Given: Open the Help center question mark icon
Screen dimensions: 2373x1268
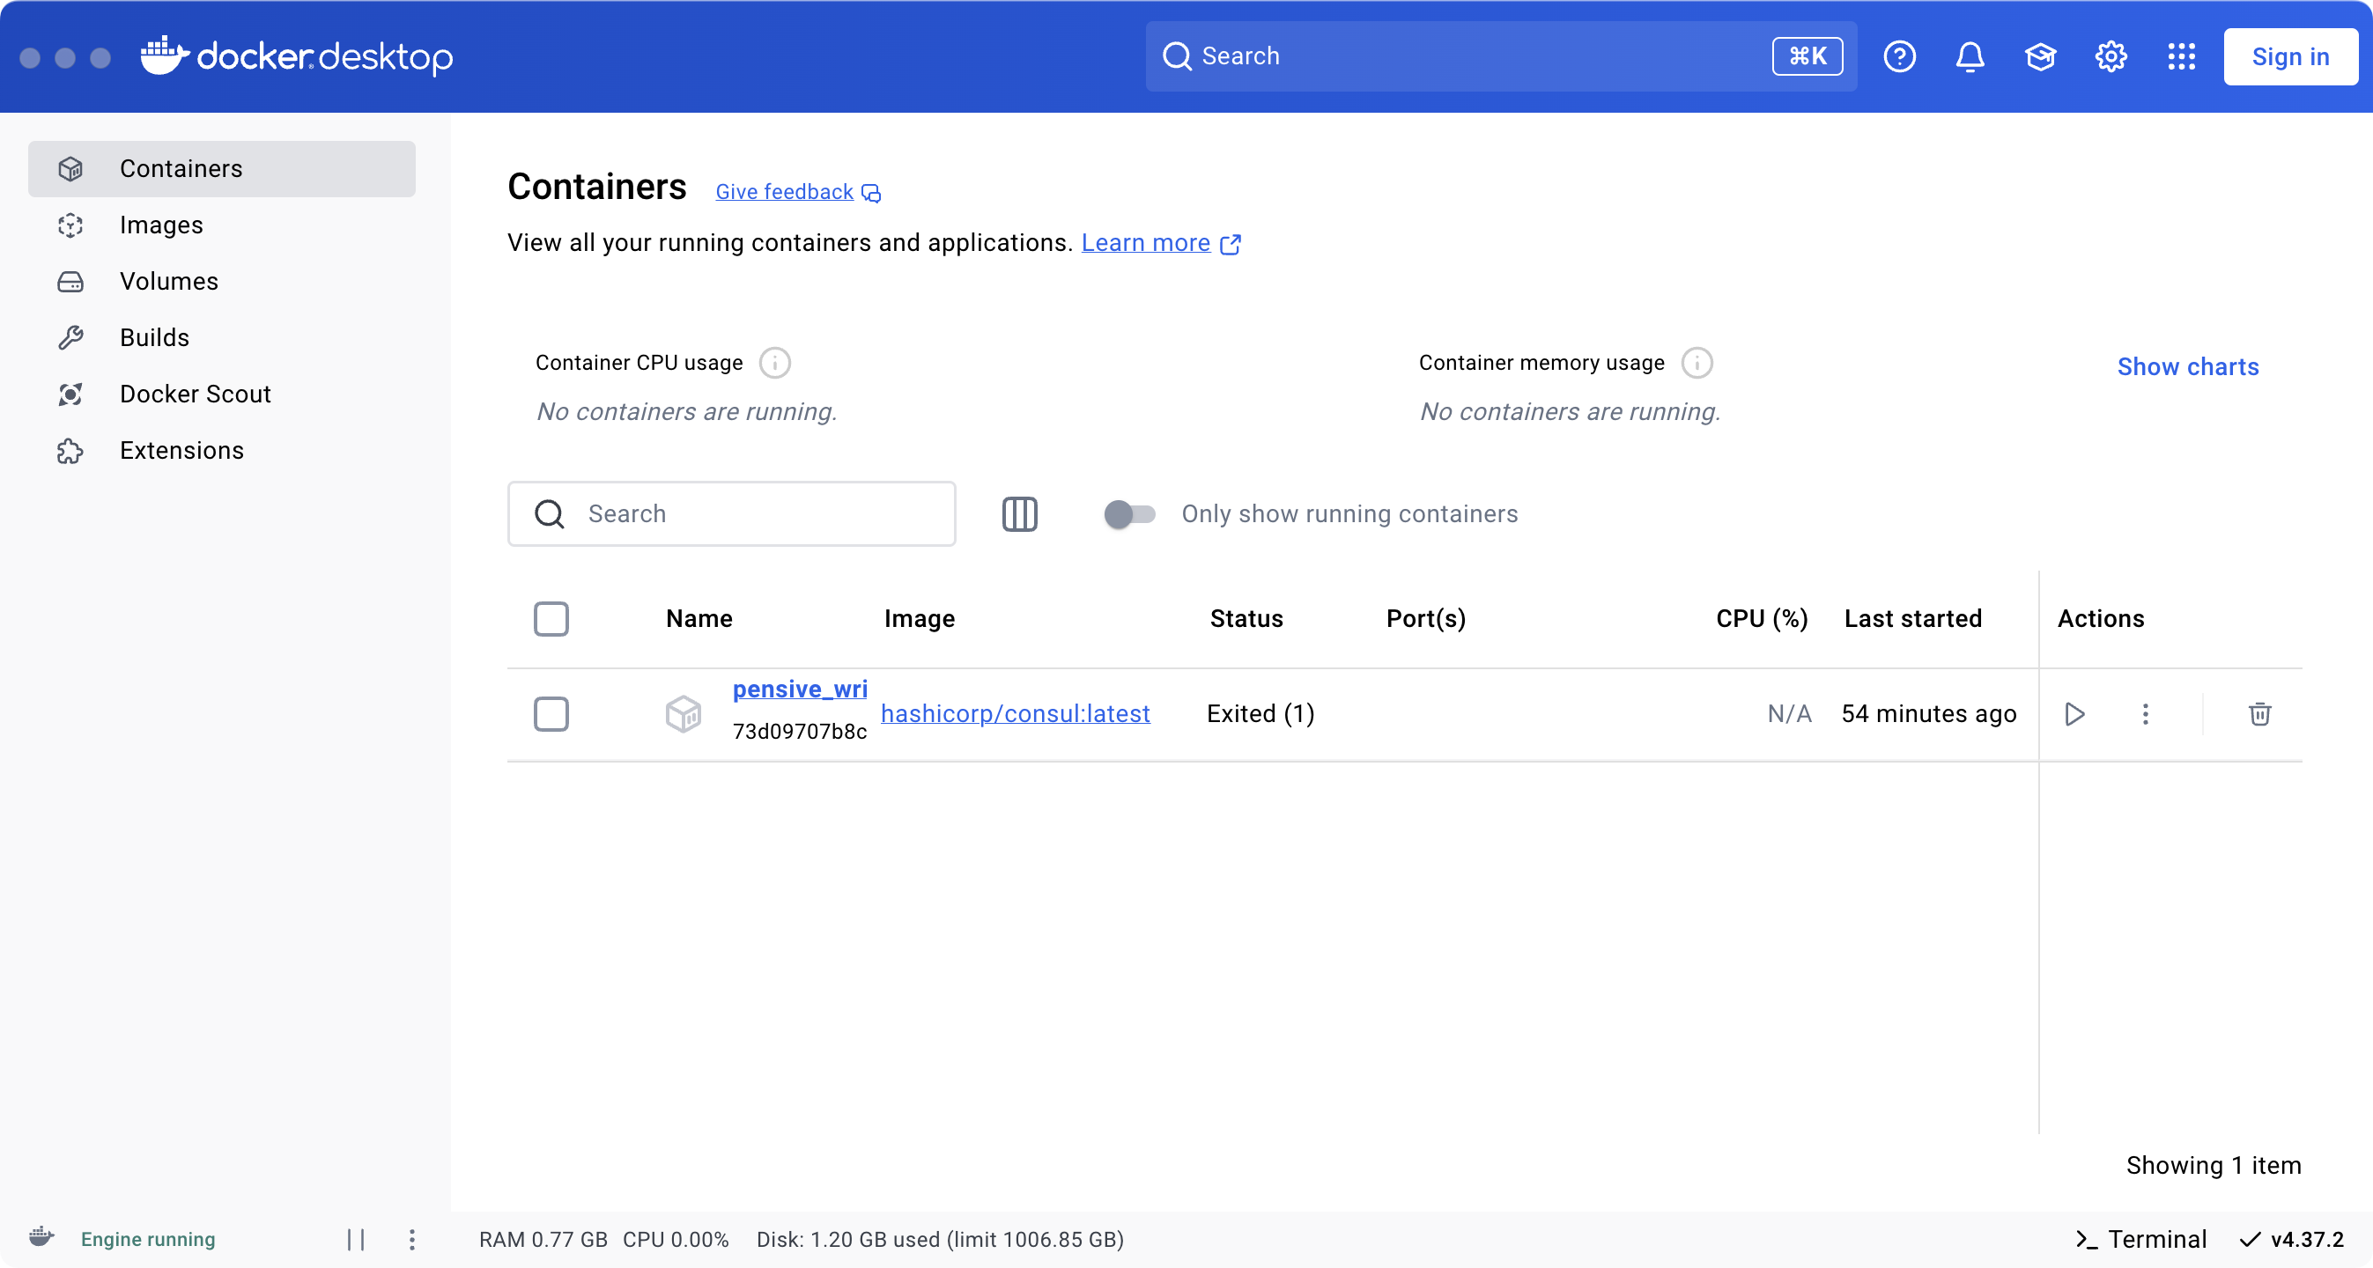Looking at the screenshot, I should pyautogui.click(x=1899, y=56).
